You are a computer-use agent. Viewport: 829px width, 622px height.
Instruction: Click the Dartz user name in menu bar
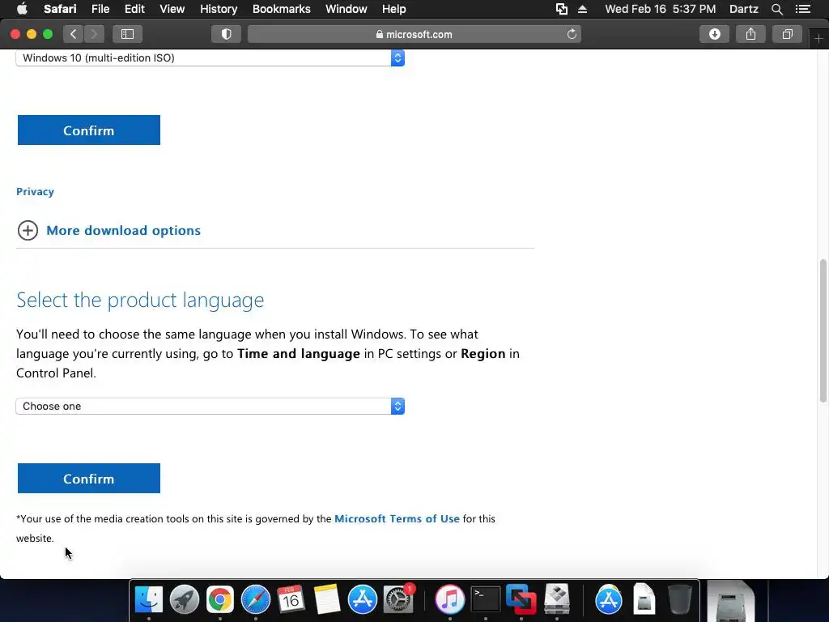tap(743, 9)
